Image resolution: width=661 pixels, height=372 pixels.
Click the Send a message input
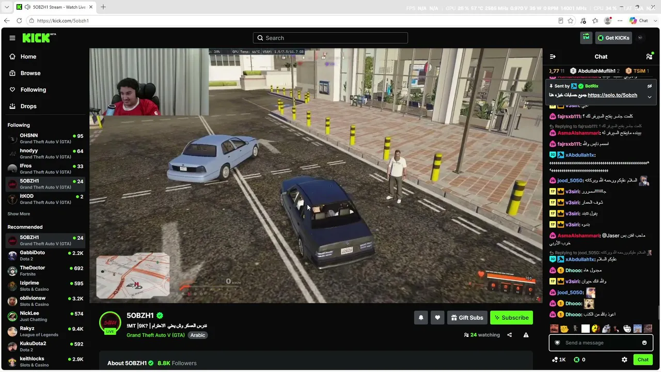601,343
